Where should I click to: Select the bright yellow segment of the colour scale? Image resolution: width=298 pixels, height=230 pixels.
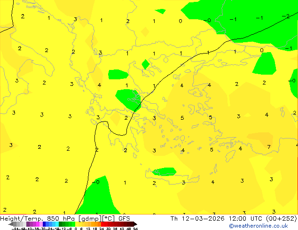tap(77, 224)
